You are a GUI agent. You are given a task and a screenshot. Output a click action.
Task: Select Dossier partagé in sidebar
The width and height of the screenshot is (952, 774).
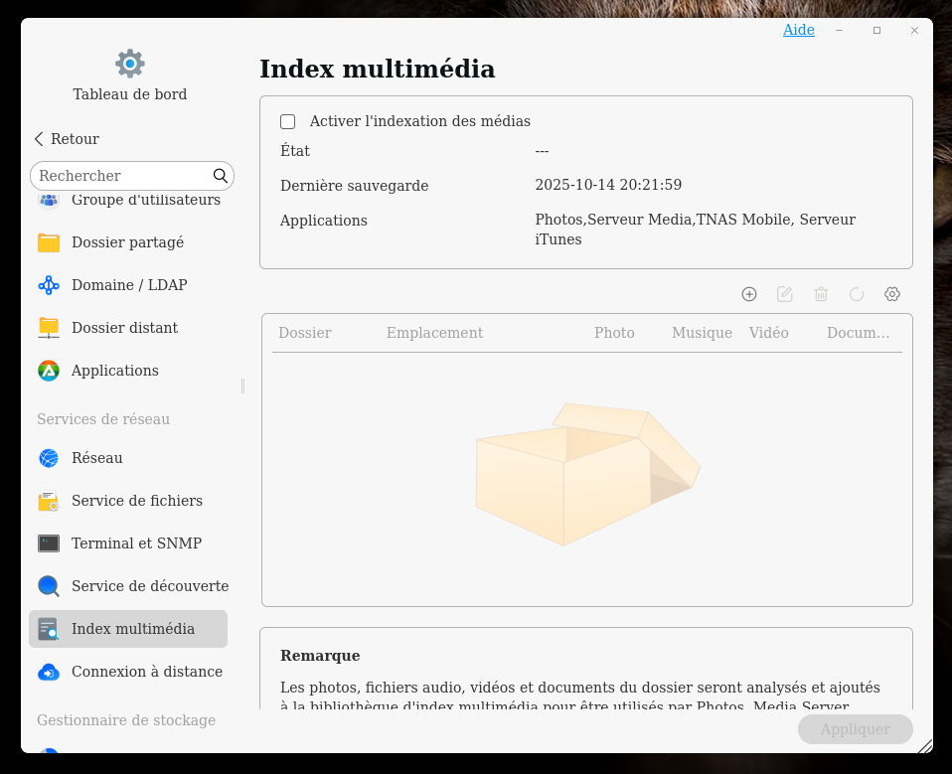click(x=127, y=242)
